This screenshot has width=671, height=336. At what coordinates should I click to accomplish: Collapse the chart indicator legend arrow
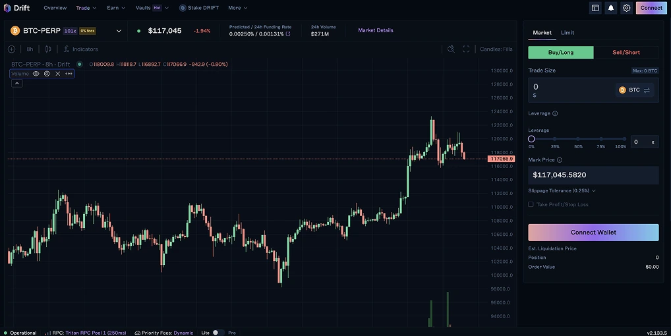tap(16, 84)
